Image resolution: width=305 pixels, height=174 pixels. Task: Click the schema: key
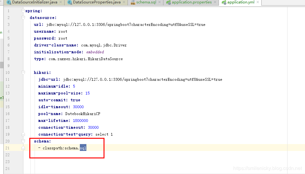click(x=42, y=141)
